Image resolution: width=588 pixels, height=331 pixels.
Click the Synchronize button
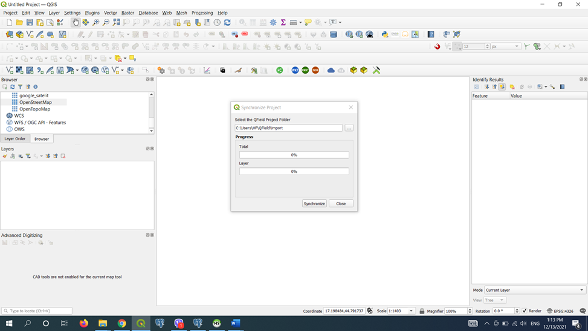tap(314, 204)
